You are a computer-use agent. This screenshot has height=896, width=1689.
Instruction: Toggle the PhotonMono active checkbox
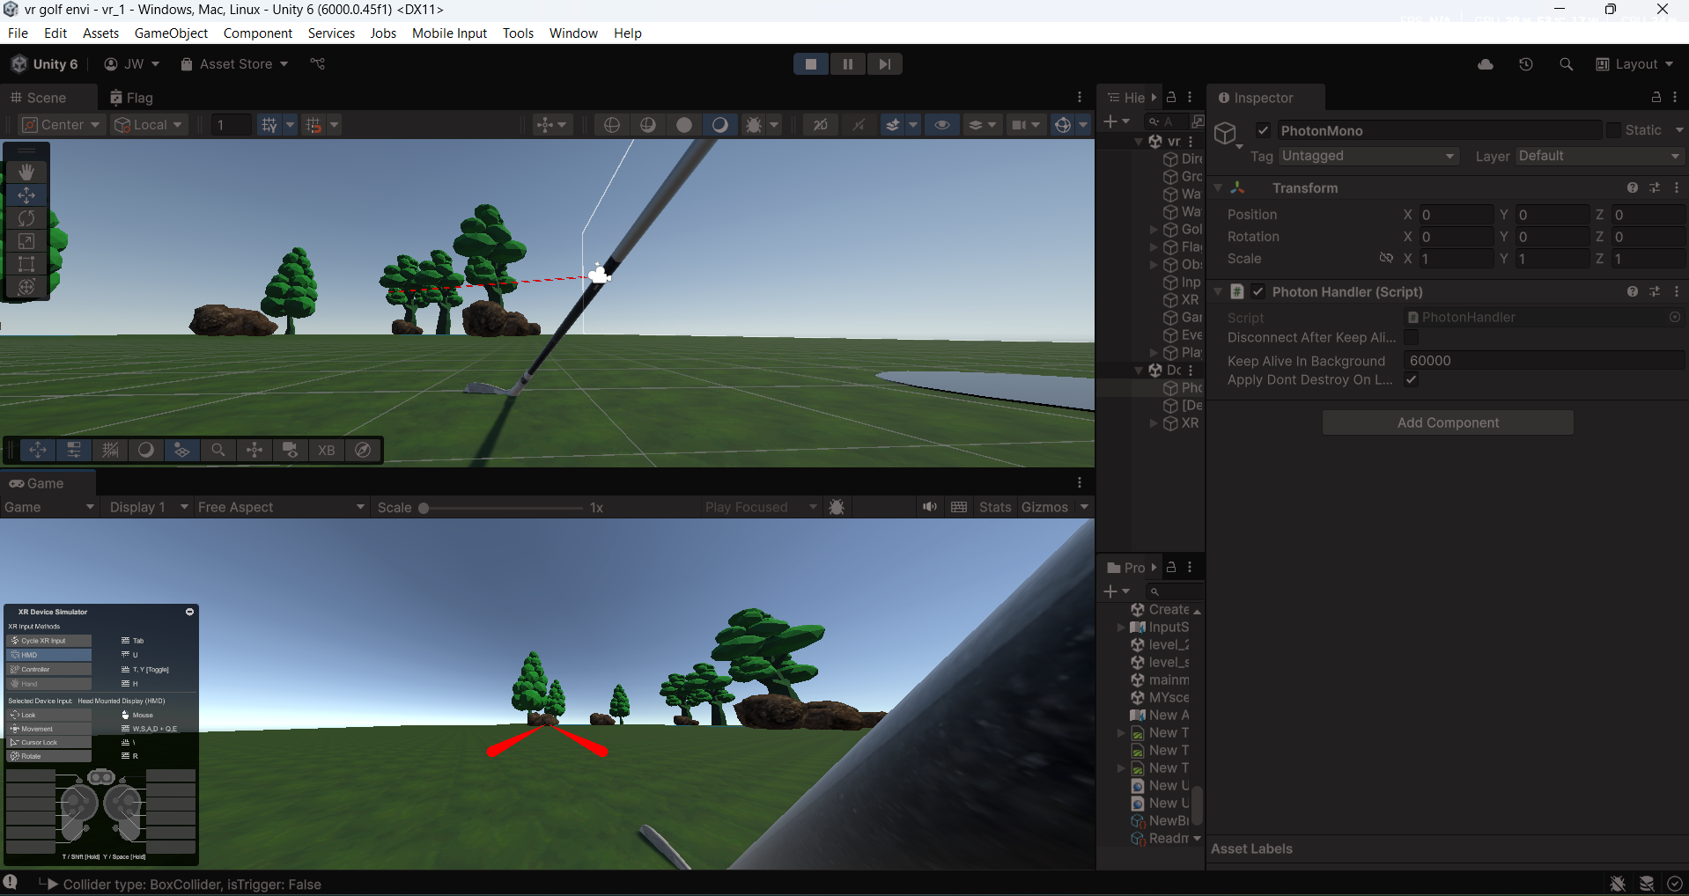pos(1264,130)
